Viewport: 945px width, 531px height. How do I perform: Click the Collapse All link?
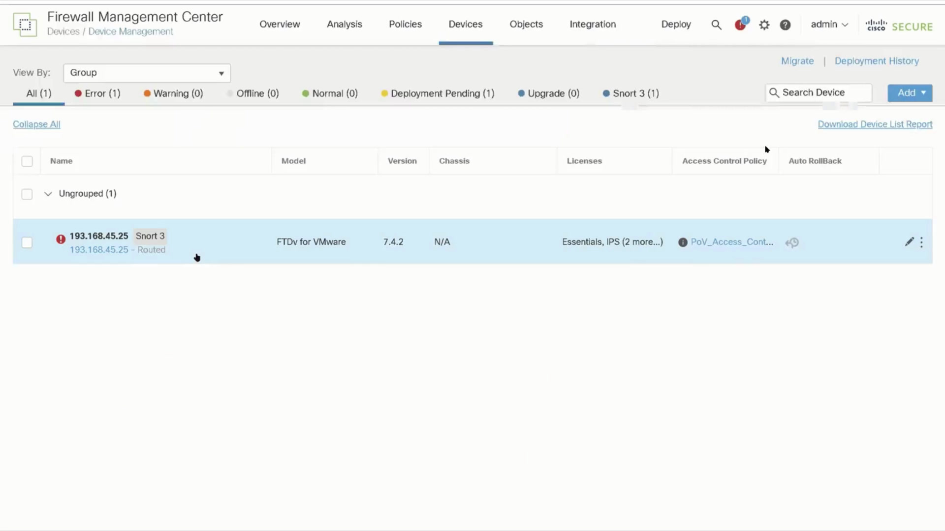pos(36,124)
